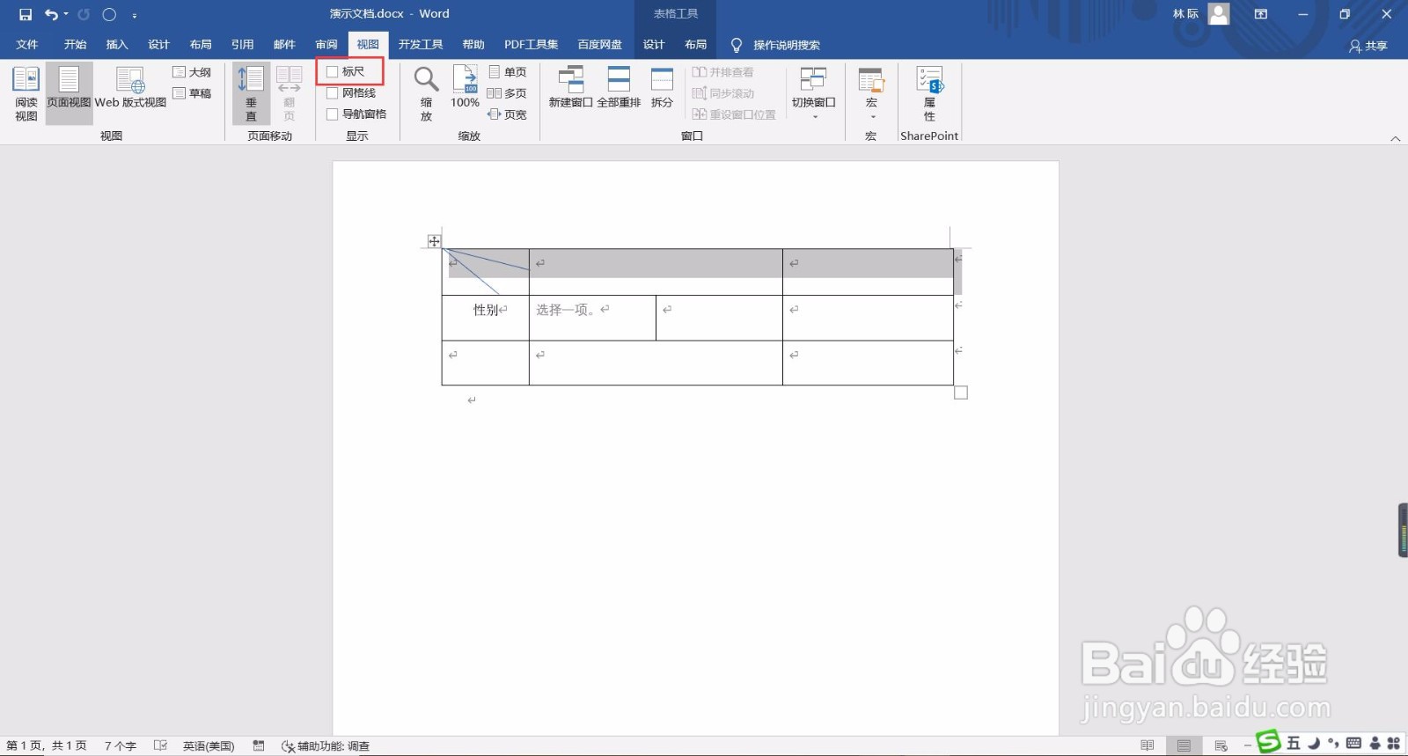Open Ribbon Display Options
Viewport: 1408px width, 756px height.
[1261, 14]
